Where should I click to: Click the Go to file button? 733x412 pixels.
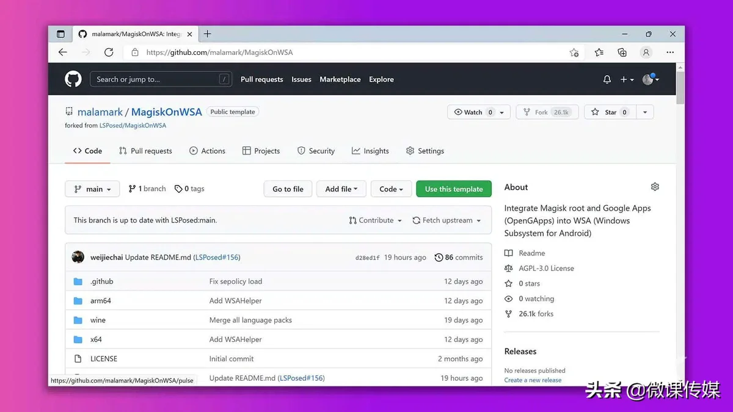pos(288,189)
